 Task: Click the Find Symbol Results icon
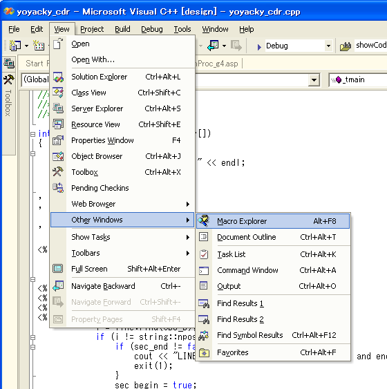click(204, 335)
